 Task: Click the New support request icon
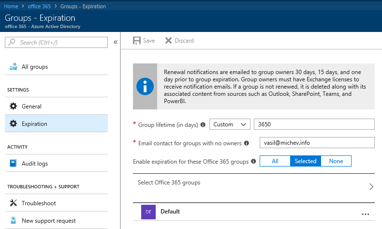(14, 221)
